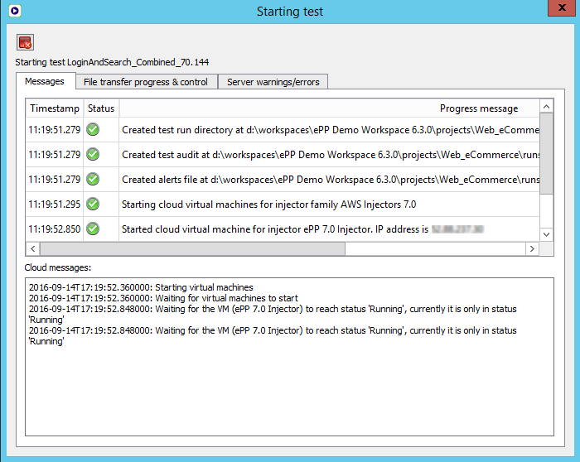Click green check for test audit row
The height and width of the screenshot is (462, 580).
pos(93,154)
